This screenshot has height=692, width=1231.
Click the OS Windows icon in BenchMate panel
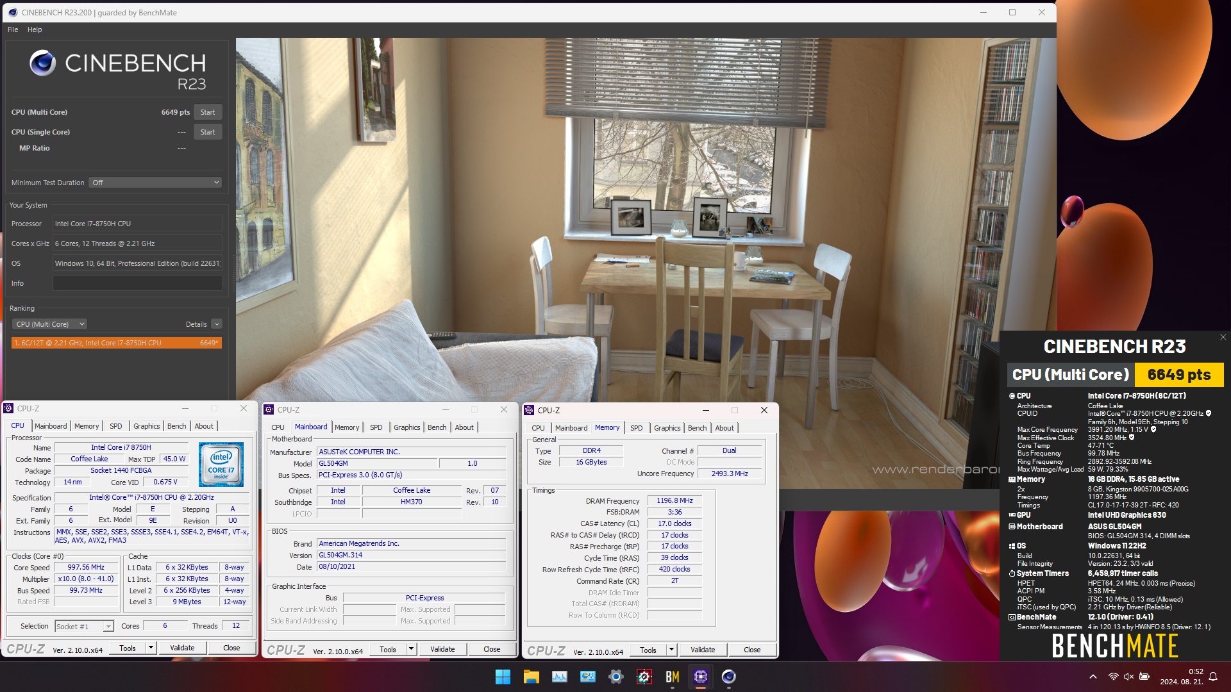pos(1012,547)
